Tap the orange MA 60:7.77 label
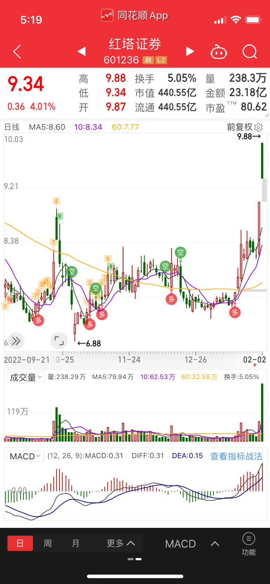The width and height of the screenshot is (270, 584). (x=125, y=127)
